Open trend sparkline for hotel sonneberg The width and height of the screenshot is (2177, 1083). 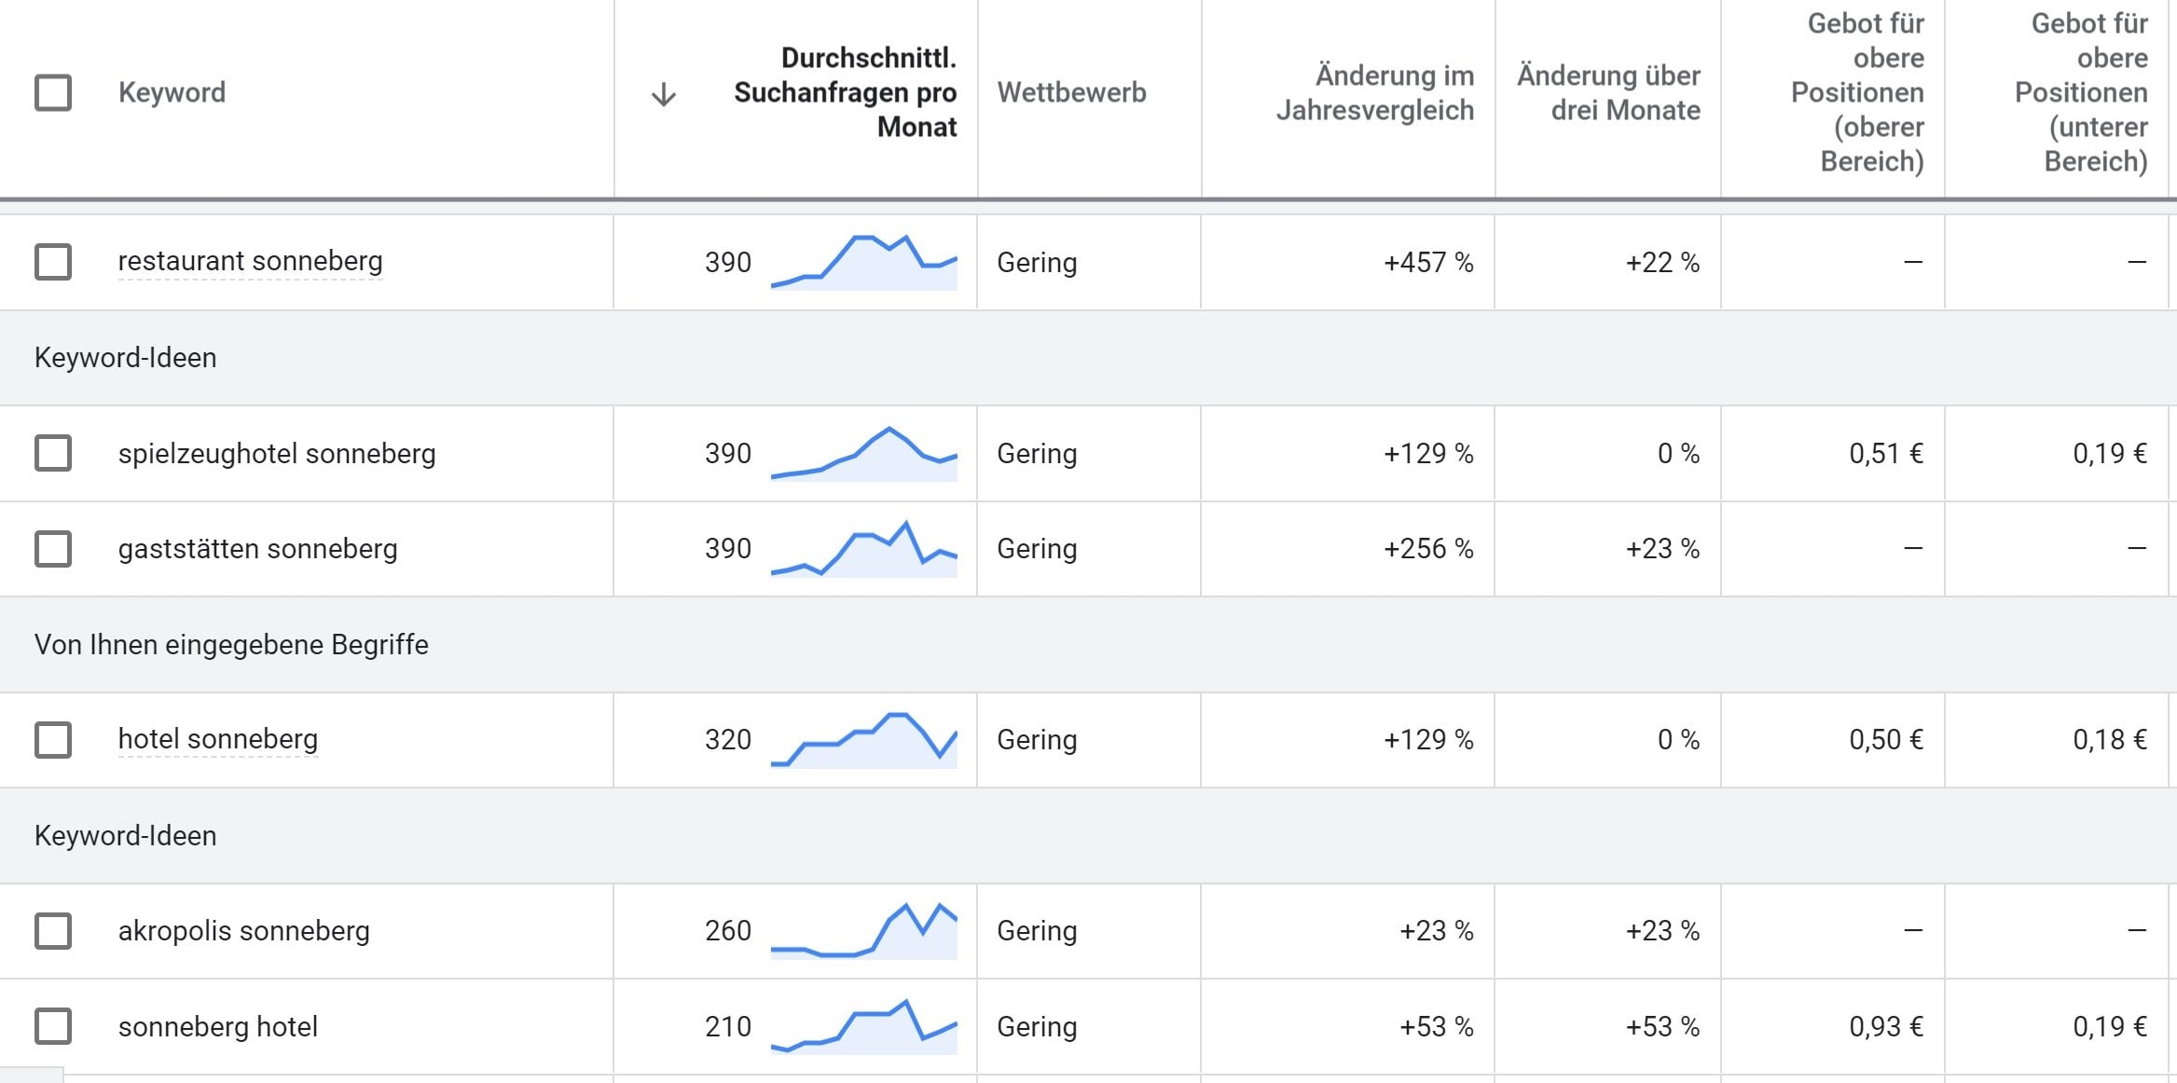[864, 740]
